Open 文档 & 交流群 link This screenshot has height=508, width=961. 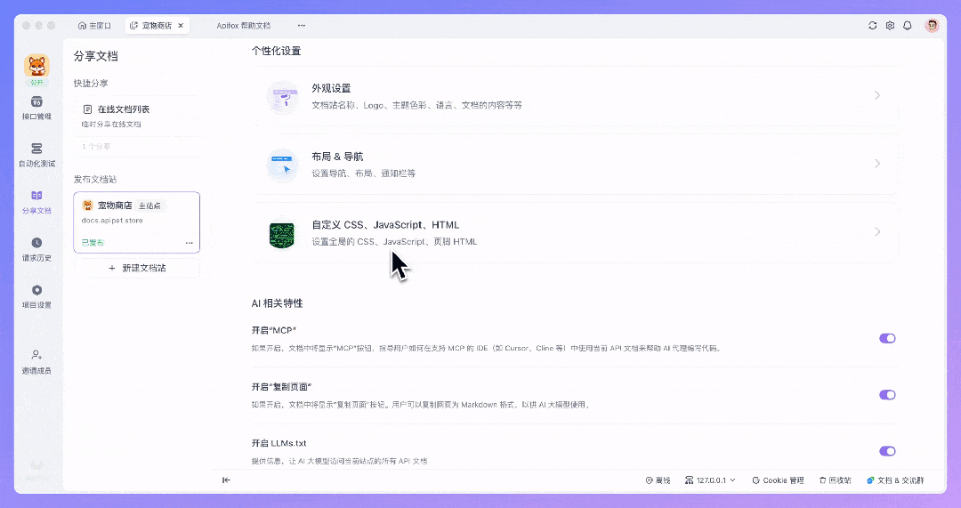click(895, 480)
